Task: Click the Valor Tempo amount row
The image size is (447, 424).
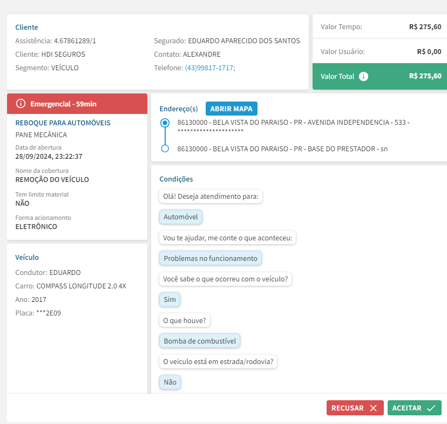Action: point(380,27)
